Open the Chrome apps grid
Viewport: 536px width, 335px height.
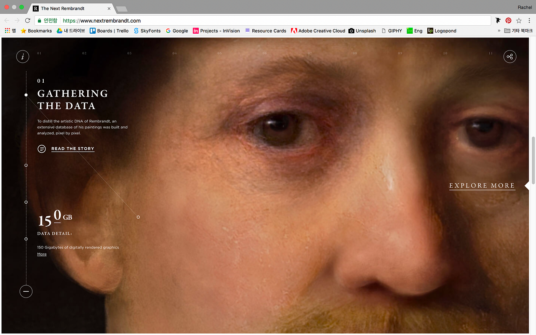7,31
